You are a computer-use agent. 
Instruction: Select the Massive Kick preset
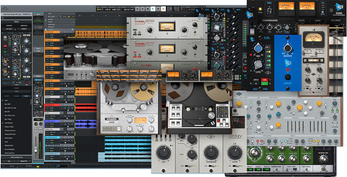(9, 146)
